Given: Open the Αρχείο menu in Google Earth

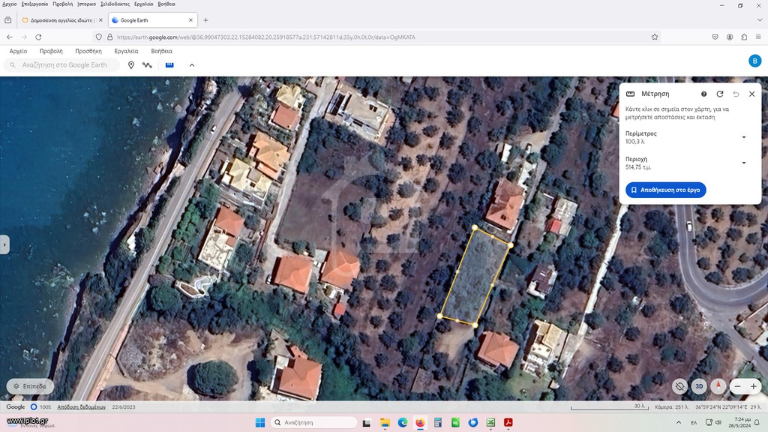Looking at the screenshot, I should click(x=18, y=51).
